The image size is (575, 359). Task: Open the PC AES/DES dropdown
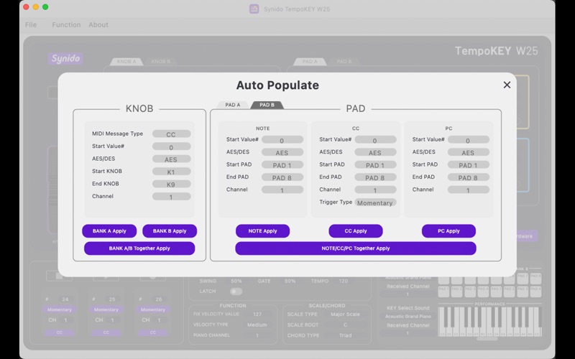click(469, 152)
